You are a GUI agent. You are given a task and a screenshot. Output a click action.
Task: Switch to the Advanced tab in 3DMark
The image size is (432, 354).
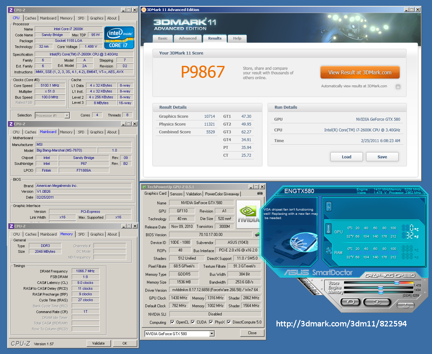pos(188,38)
